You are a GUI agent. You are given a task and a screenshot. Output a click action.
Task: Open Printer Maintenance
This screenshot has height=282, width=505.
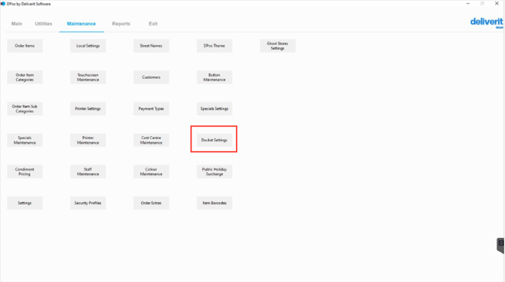88,140
